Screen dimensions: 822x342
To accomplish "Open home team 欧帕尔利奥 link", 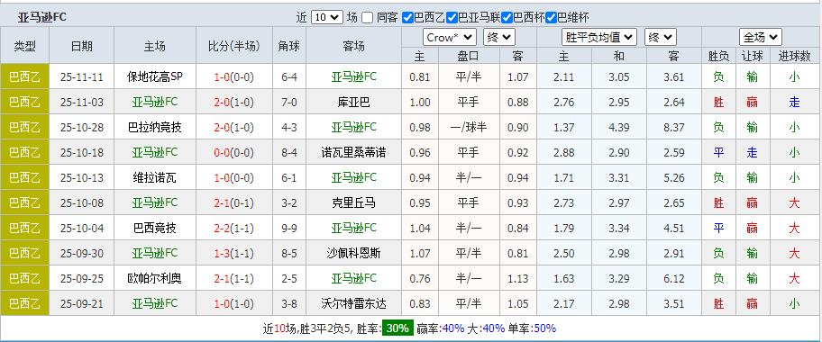I will pyautogui.click(x=155, y=279).
